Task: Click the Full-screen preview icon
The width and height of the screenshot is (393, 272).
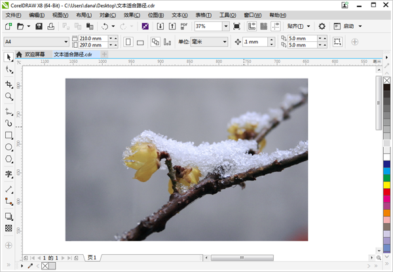Action: [x=236, y=26]
